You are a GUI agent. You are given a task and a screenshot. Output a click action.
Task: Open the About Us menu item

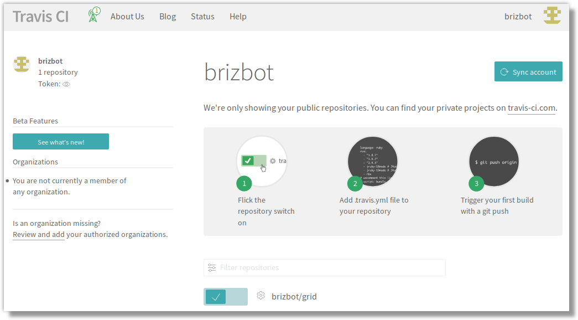[127, 17]
